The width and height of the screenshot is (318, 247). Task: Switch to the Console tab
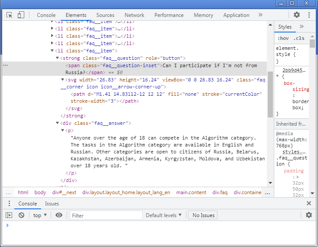pyautogui.click(x=46, y=15)
